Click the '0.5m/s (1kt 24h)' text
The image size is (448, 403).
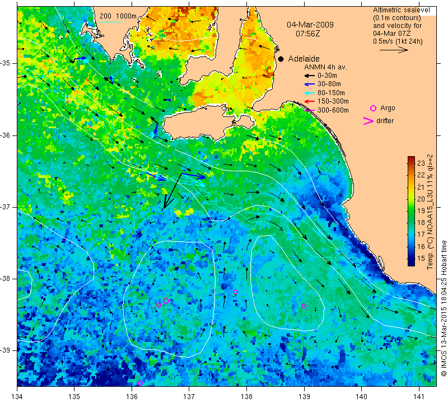398,41
